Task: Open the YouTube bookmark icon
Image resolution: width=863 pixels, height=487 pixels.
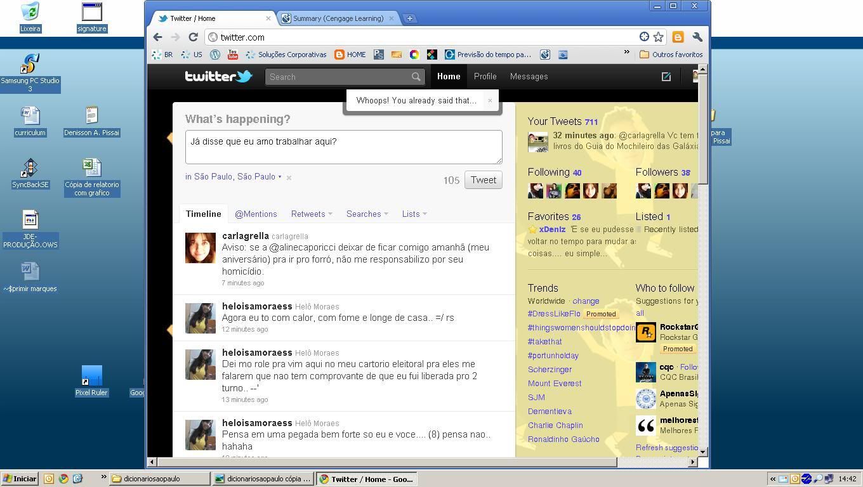Action: [233, 55]
